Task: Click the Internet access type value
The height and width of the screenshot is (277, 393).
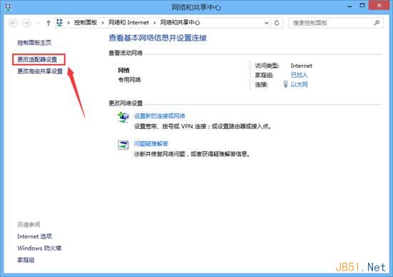Action: (301, 66)
